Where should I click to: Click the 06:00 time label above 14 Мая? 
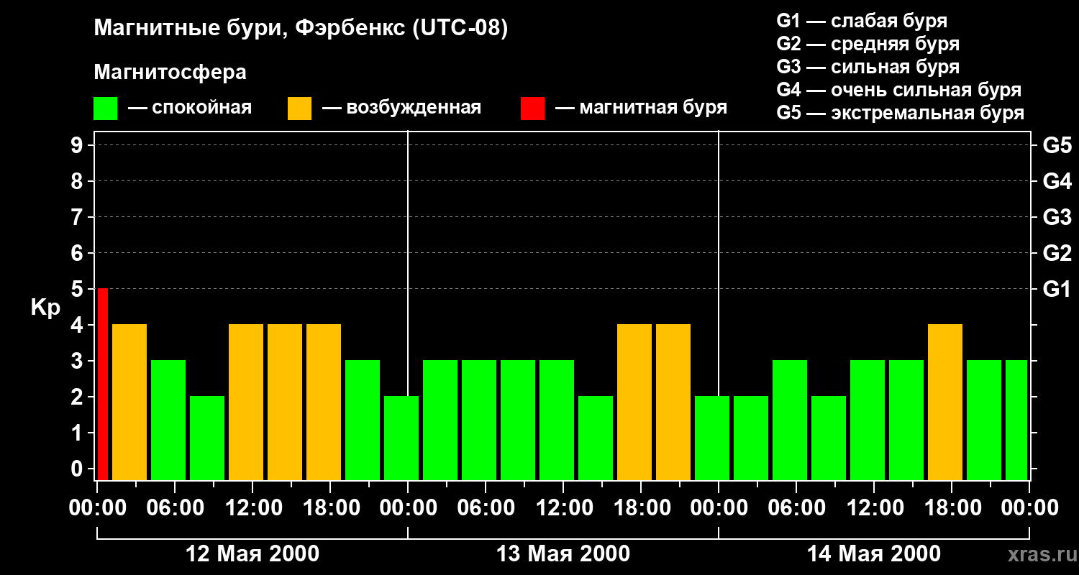pyautogui.click(x=796, y=508)
